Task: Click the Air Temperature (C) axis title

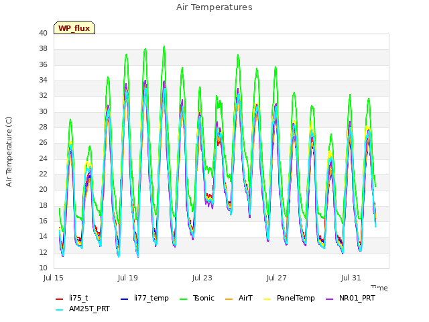Action: 9,152
